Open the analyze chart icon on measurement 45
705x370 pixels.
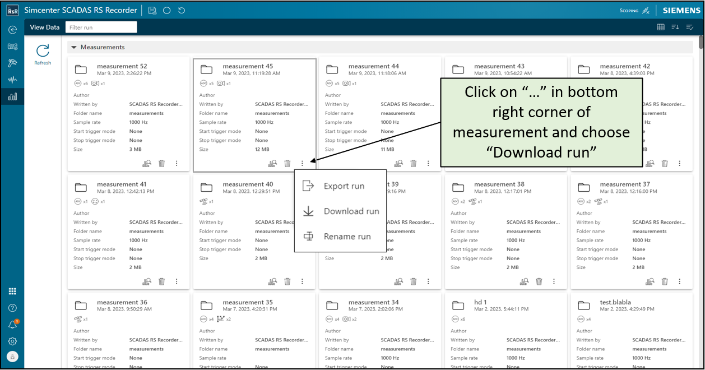coord(272,163)
